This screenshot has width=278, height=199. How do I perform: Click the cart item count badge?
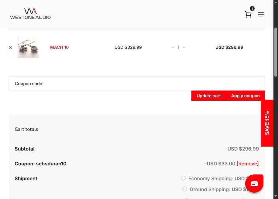252,8
